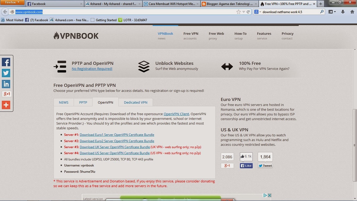Click the Unblock Websites layers icon
The image size is (357, 201).
click(x=144, y=66)
